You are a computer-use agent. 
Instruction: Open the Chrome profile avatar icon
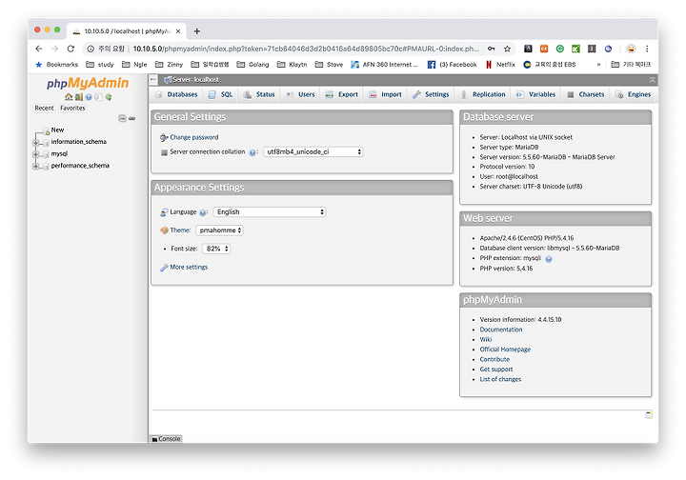631,49
